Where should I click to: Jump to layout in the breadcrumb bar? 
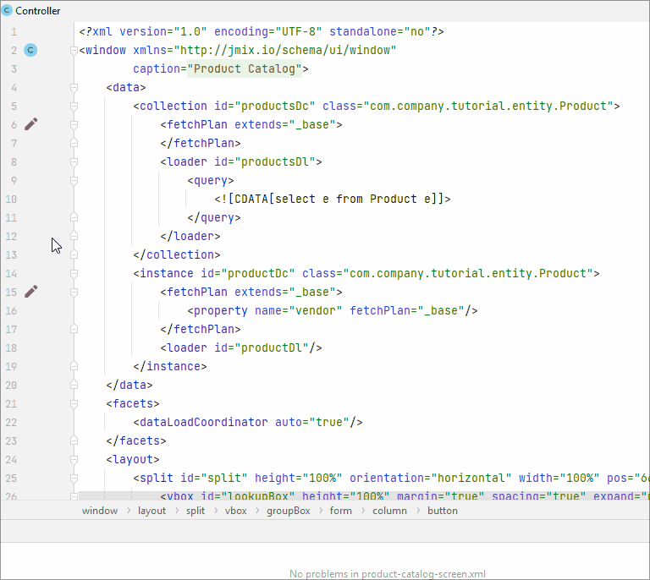point(152,511)
